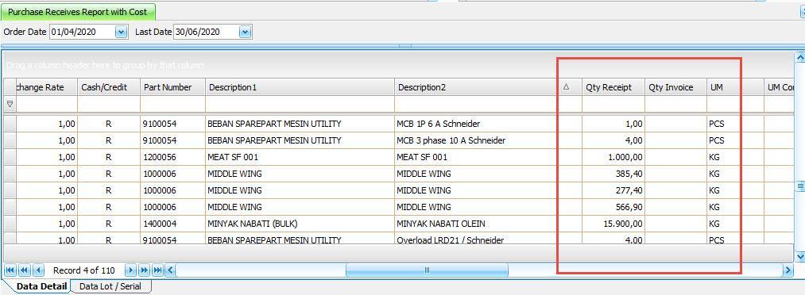805x295 pixels.
Task: Click the filter cell under Cash/Credit
Action: tap(109, 105)
